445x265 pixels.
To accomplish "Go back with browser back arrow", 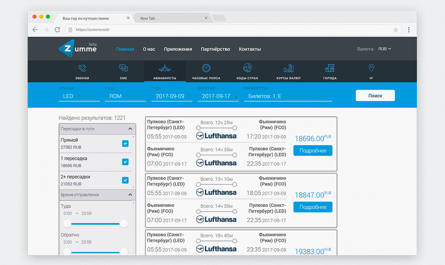I will [x=35, y=30].
